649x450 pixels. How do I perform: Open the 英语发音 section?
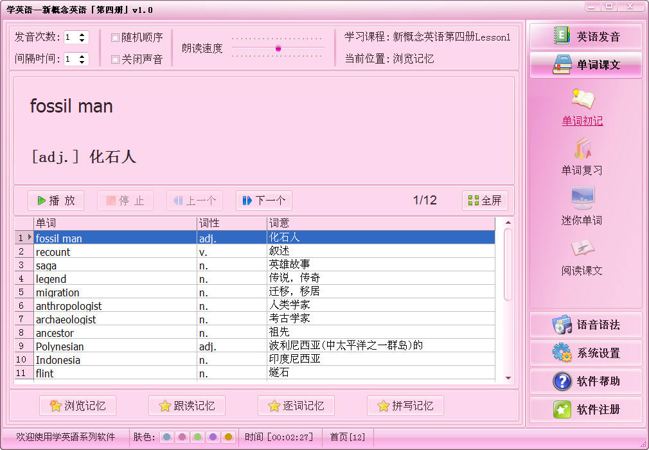coord(585,37)
